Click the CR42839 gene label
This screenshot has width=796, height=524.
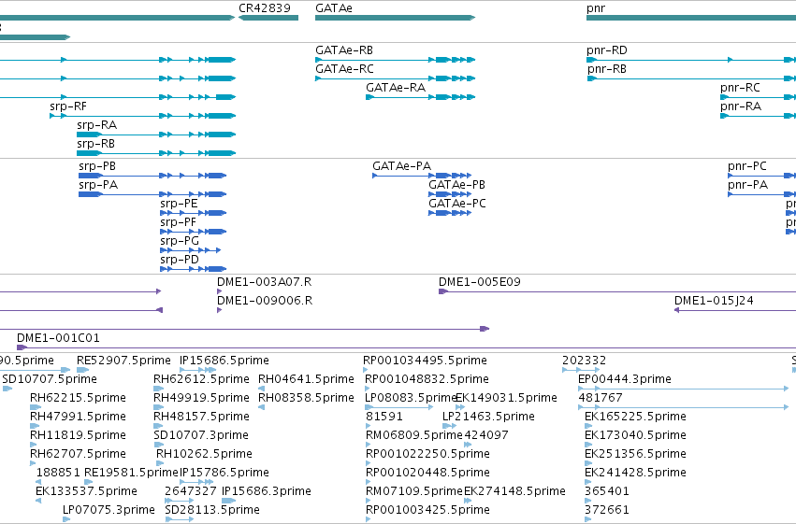pos(265,8)
